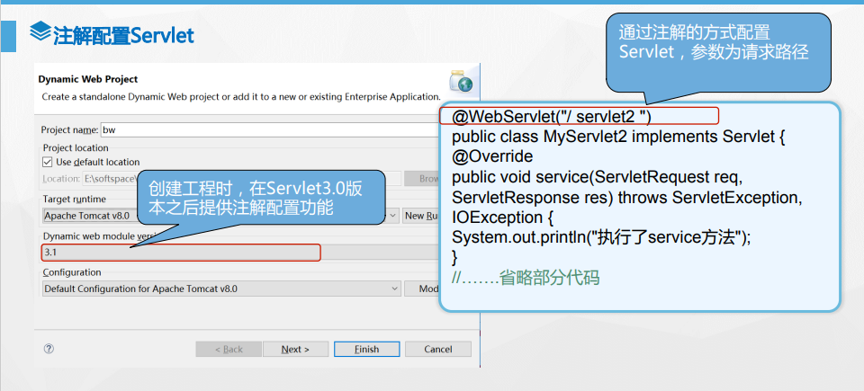Click the stacked layers icon beside slide title
Screen dimensions: 864x391
[40, 32]
